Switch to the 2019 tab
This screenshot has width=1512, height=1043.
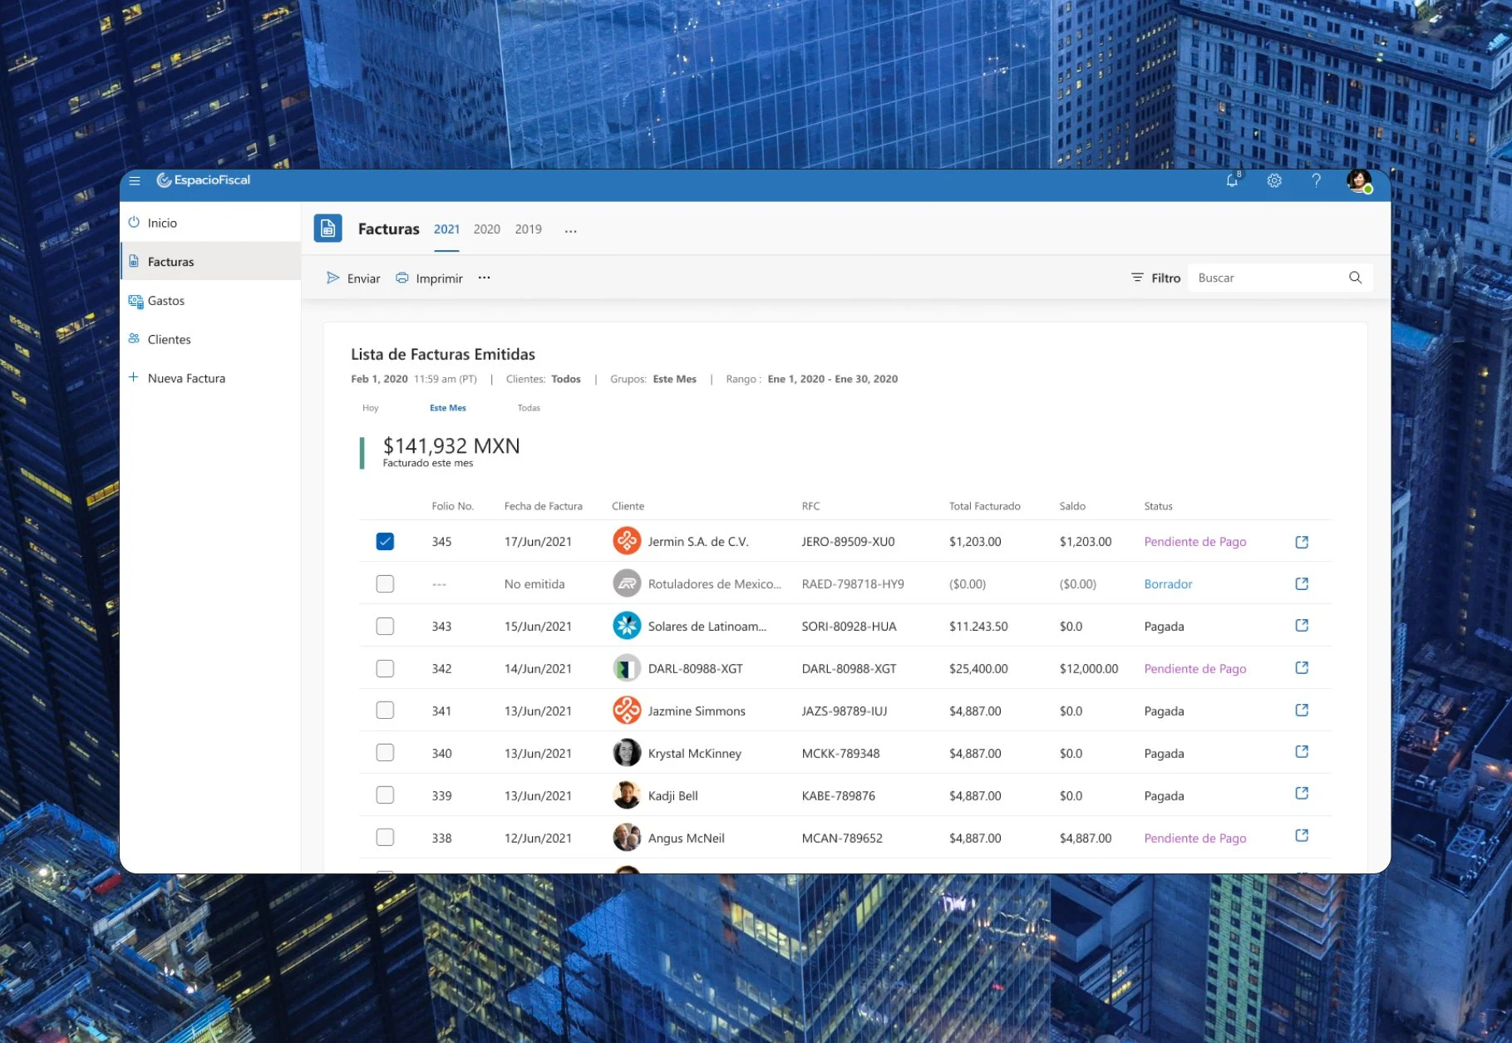coord(528,229)
